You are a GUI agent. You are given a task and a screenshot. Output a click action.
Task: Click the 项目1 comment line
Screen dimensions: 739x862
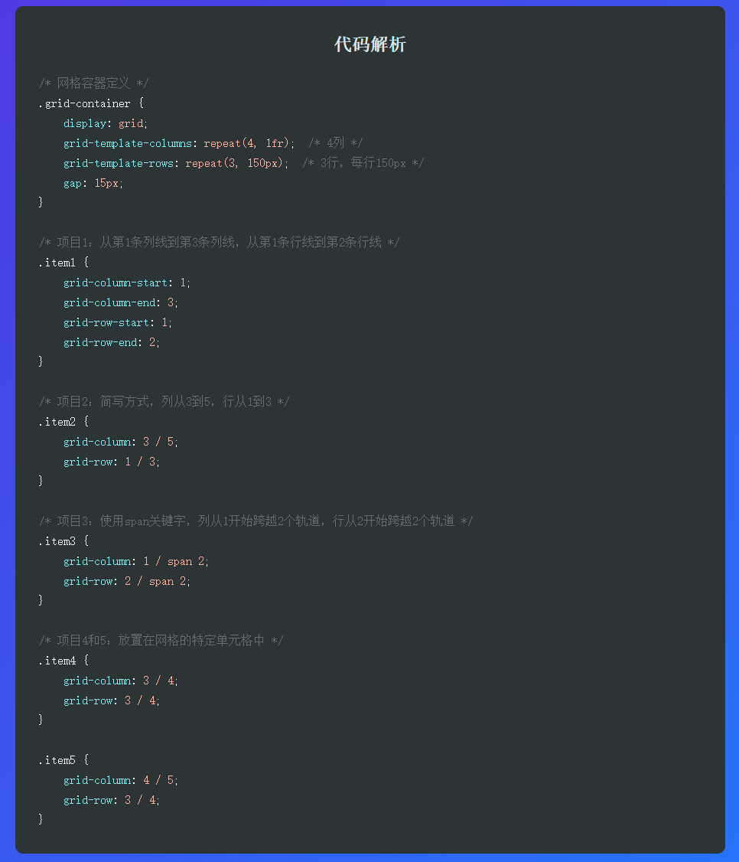220,243
